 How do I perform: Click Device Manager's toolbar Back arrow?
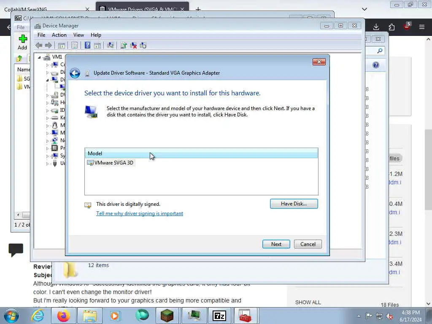coord(38,46)
